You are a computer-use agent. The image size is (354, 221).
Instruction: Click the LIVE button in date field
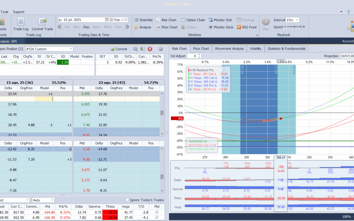[124, 20]
